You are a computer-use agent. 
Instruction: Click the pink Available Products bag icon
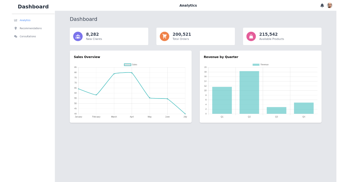(251, 36)
